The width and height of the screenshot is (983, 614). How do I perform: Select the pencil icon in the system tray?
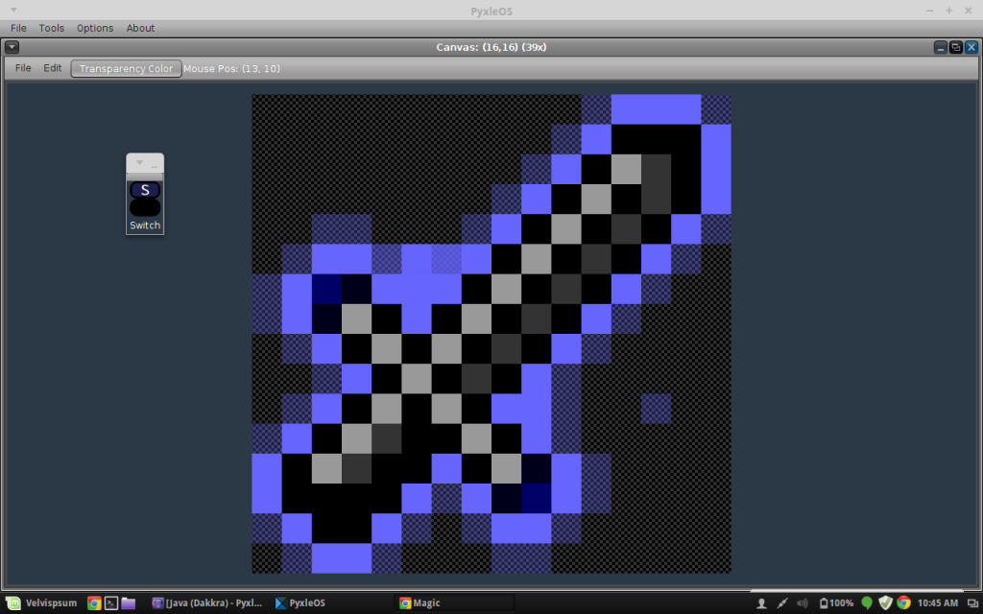point(781,602)
